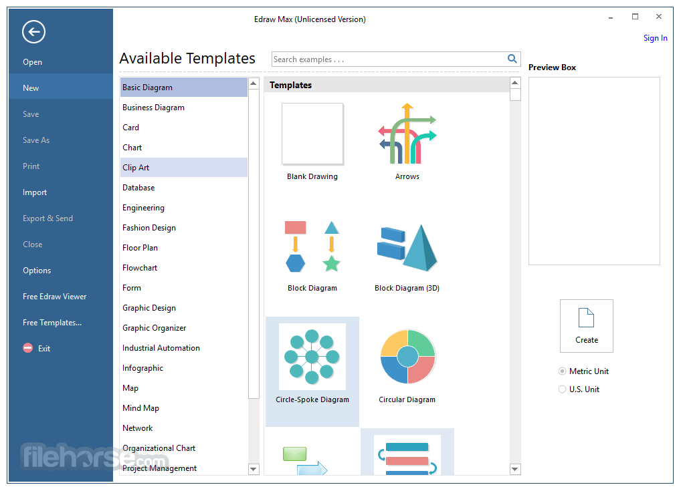Image resolution: width=681 pixels, height=491 pixels.
Task: Open the Import menu item
Action: [35, 192]
